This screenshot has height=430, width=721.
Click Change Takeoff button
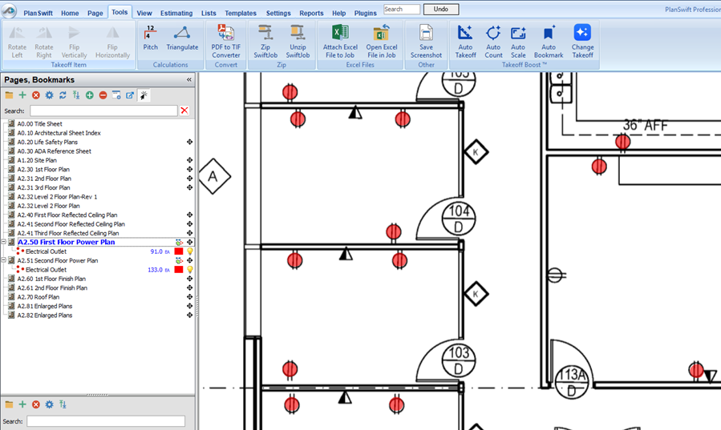(x=582, y=42)
